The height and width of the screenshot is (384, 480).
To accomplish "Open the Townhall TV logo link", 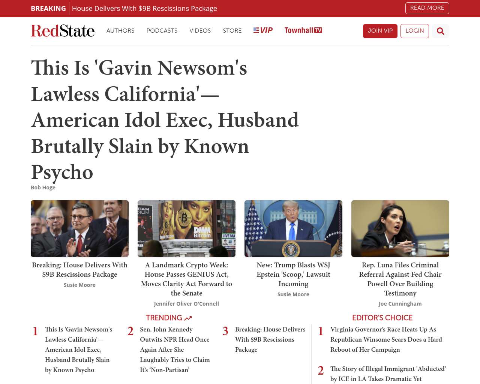I will coord(303,30).
